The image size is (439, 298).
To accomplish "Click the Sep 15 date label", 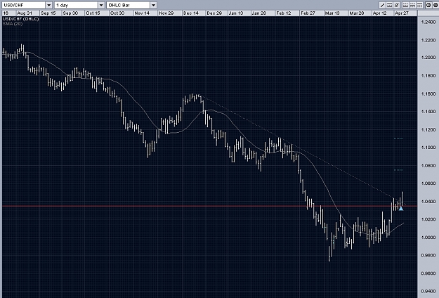I will tap(48, 13).
